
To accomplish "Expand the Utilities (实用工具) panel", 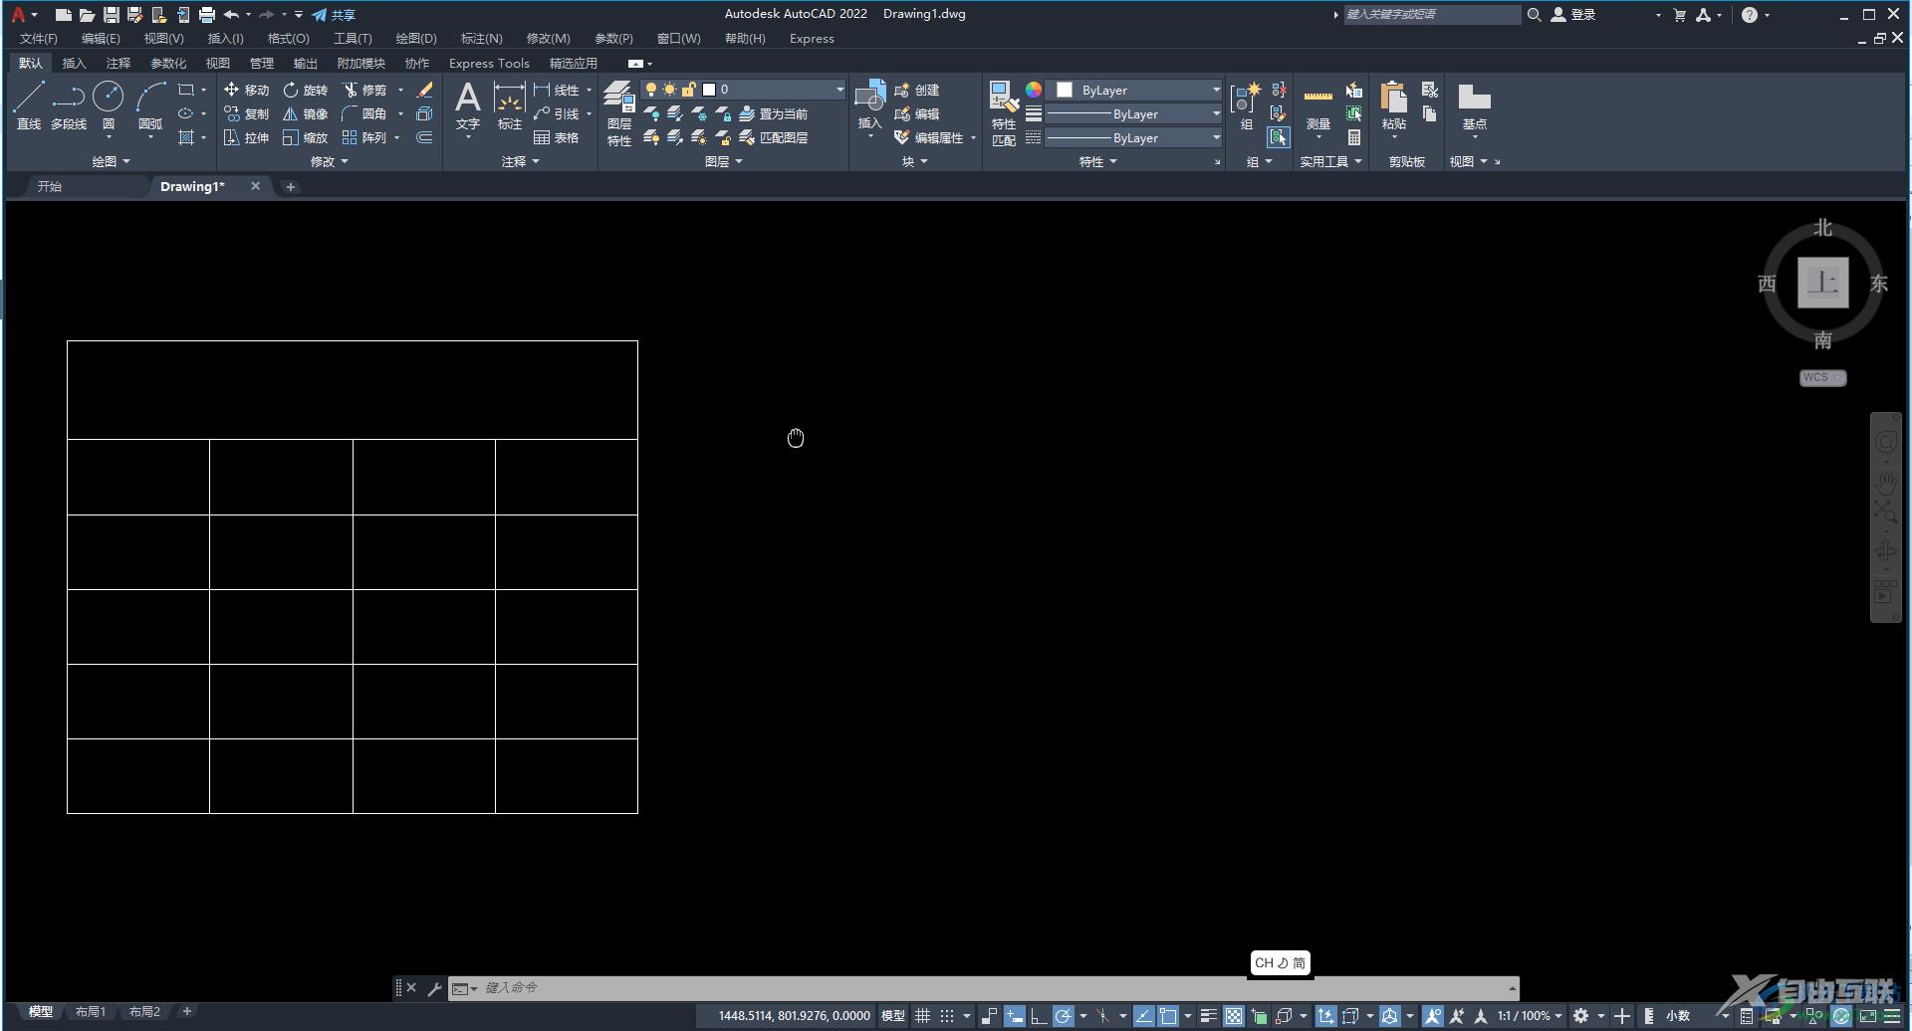I will coord(1330,161).
